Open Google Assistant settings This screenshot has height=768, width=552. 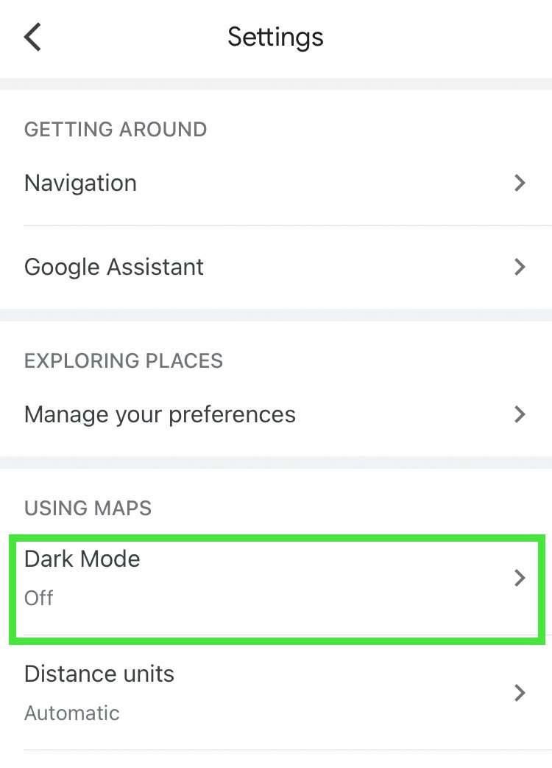click(x=114, y=267)
